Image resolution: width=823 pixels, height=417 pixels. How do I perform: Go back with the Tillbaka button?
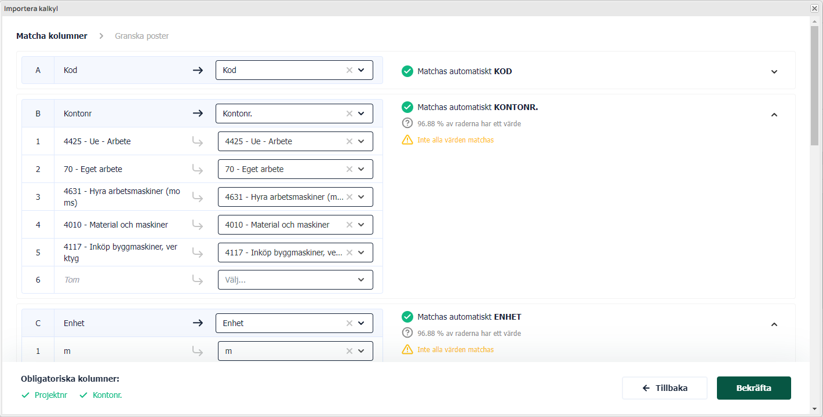pyautogui.click(x=664, y=388)
